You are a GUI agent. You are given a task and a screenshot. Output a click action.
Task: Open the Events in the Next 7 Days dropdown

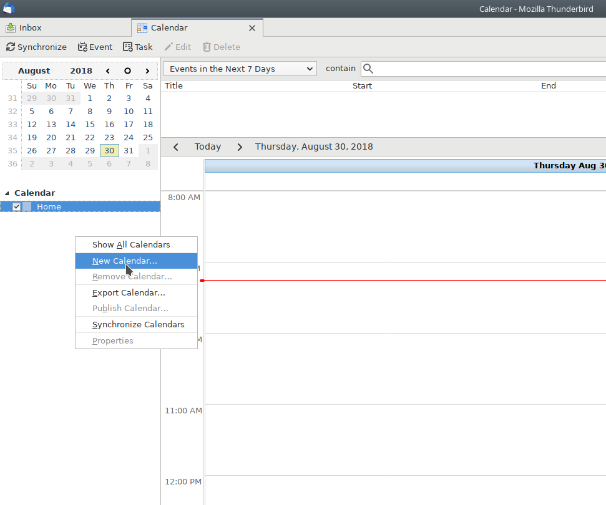pos(240,69)
